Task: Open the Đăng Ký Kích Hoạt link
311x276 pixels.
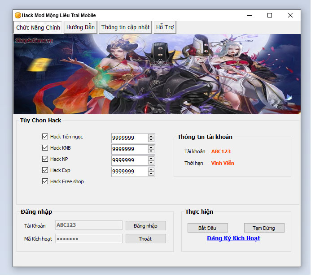Action: (234, 238)
